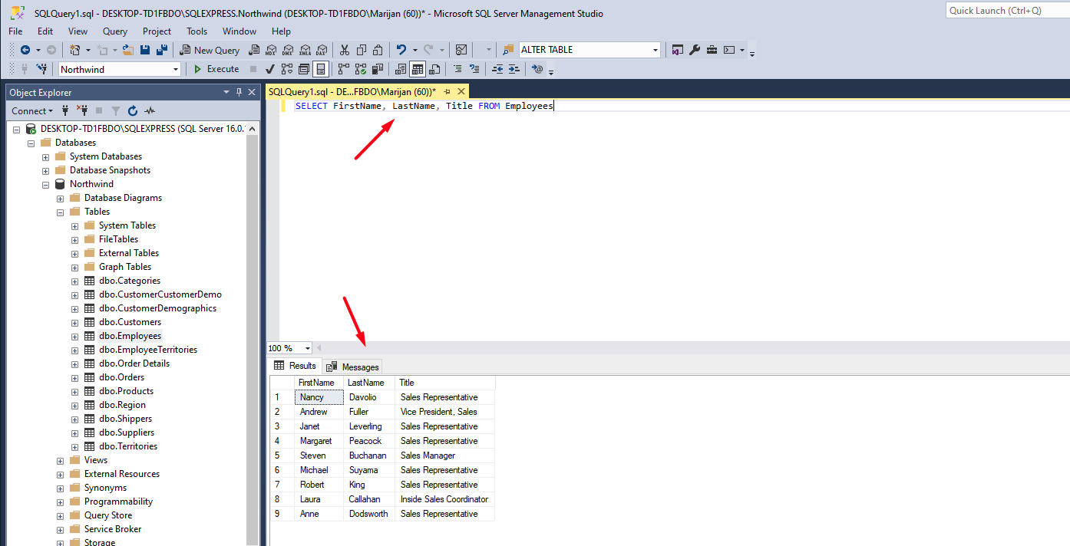
Task: Expand the System Databases node
Action: [46, 156]
